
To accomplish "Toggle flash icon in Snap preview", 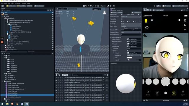I will click(x=185, y=25).
